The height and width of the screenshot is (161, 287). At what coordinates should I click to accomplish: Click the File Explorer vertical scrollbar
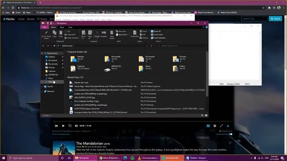pyautogui.click(x=207, y=74)
